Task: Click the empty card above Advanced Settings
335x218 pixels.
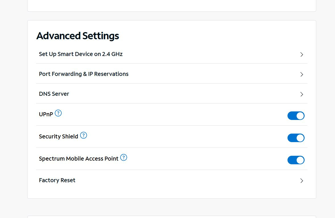Action: (x=171, y=5)
